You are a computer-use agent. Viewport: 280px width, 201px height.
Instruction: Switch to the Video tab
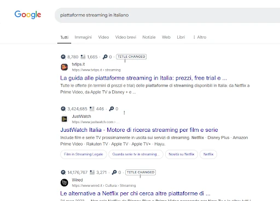click(103, 37)
